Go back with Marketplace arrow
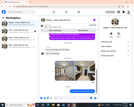This screenshot has height=107, width=134. coord(3,18)
